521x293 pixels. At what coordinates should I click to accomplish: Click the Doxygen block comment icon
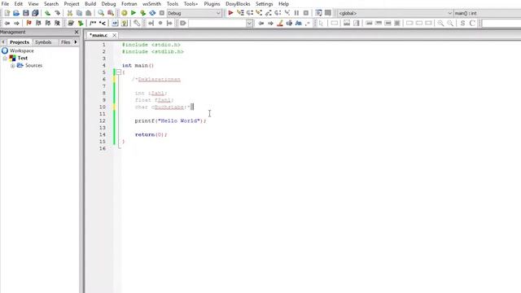pos(93,23)
